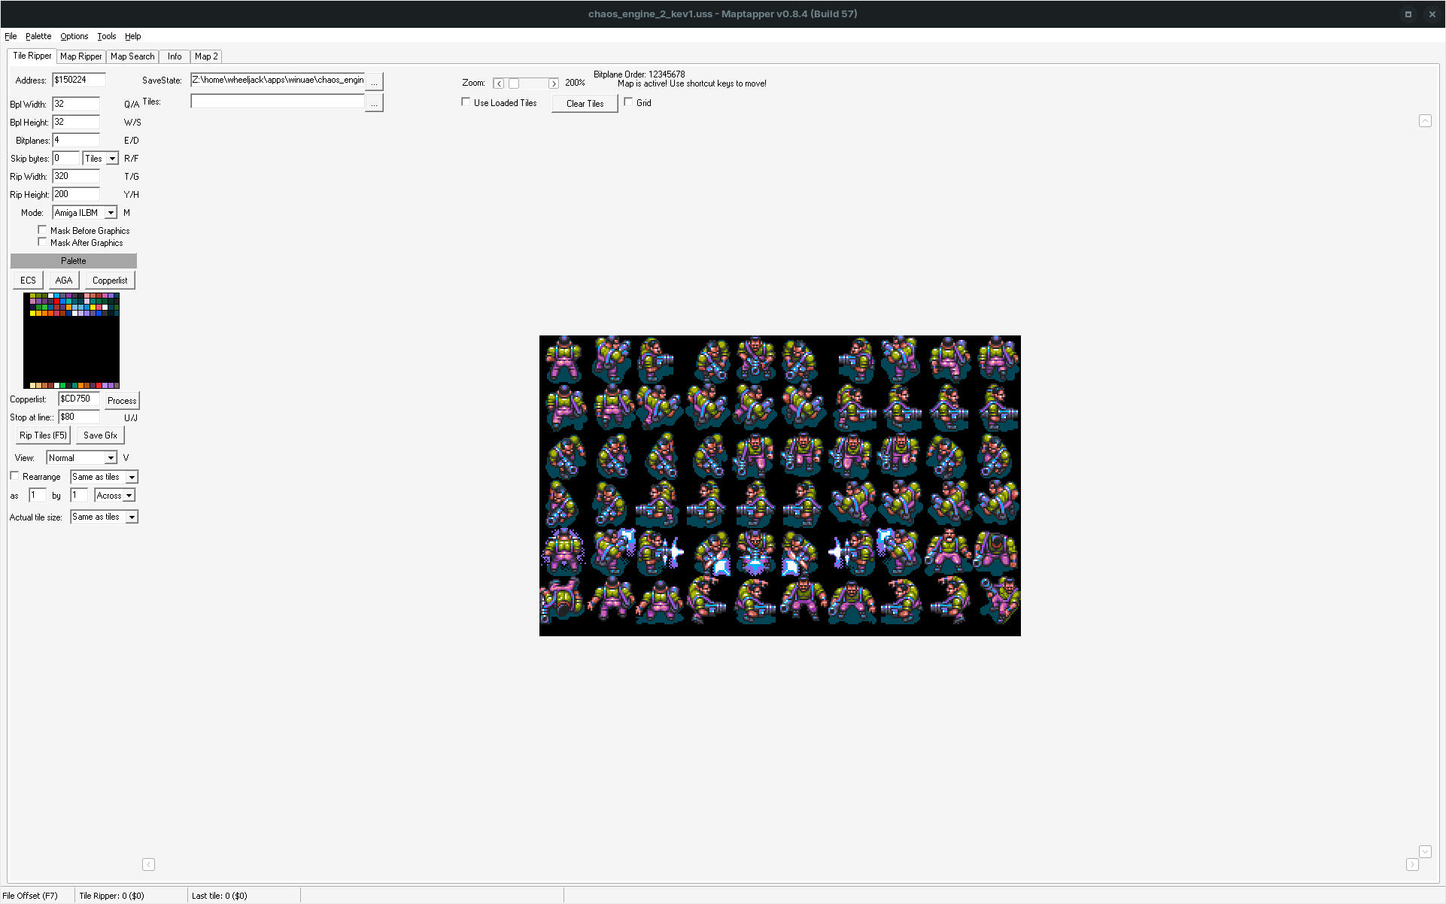Click the Bitplanes field

tap(76, 140)
